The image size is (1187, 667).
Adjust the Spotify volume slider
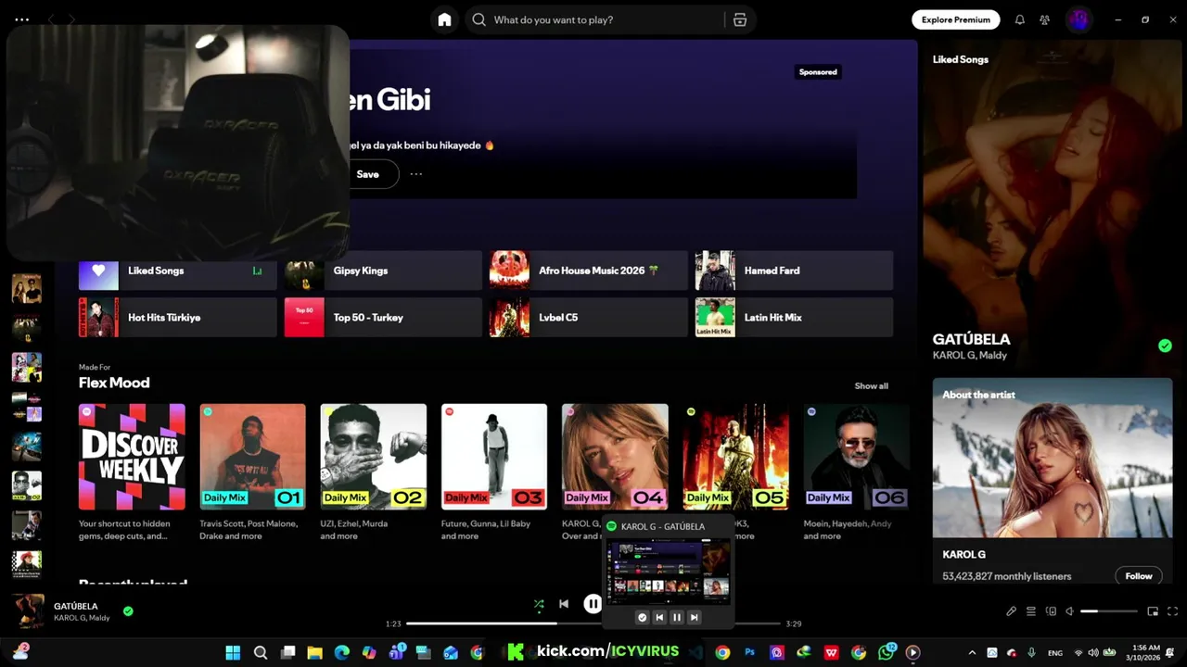(1109, 611)
